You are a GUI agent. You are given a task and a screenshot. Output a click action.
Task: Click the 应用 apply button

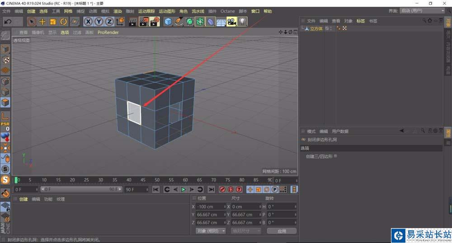pyautogui.click(x=282, y=231)
